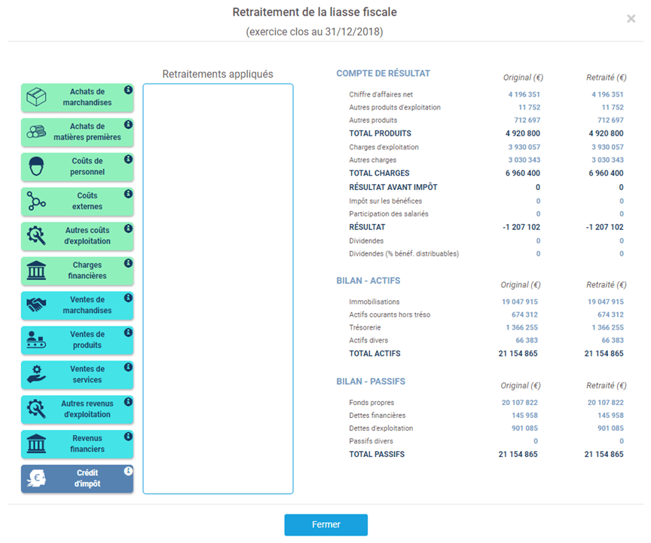The image size is (651, 543).
Task: Open info icon for Crédit d'impôt
Action: 128,471
